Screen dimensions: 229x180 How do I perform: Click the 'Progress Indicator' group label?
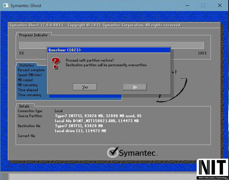[34, 35]
